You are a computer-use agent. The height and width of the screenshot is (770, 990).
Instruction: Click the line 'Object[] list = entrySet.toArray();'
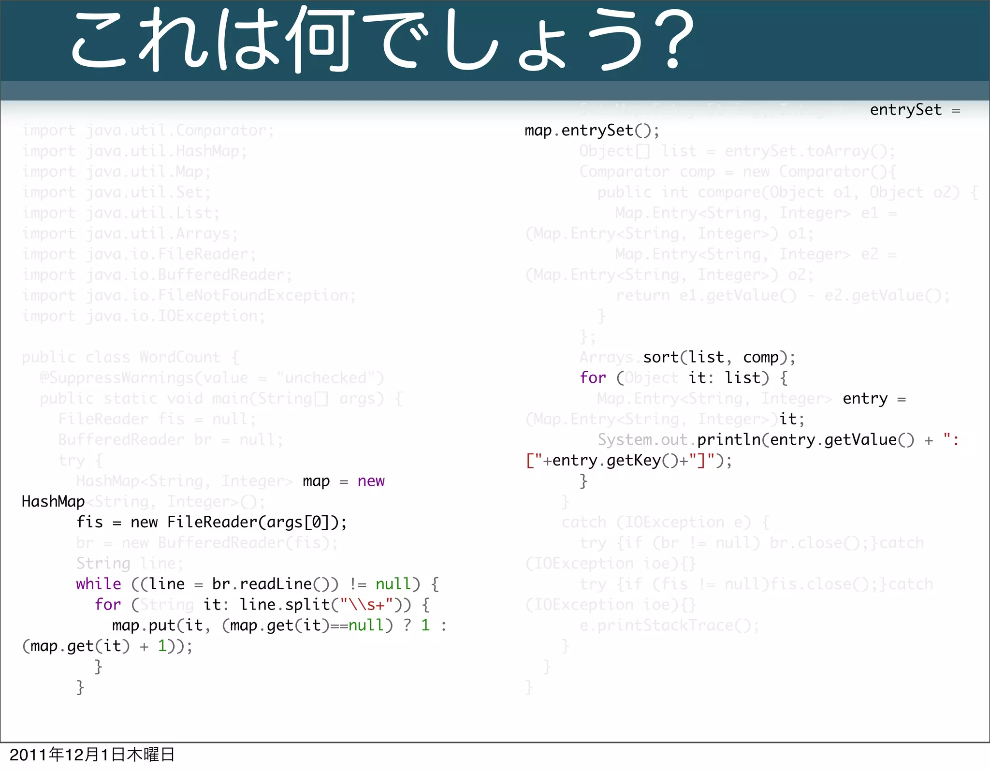coord(737,151)
